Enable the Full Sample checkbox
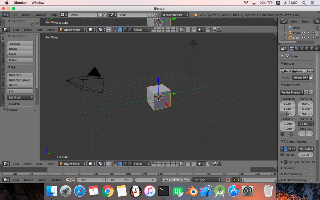 pos(282,154)
